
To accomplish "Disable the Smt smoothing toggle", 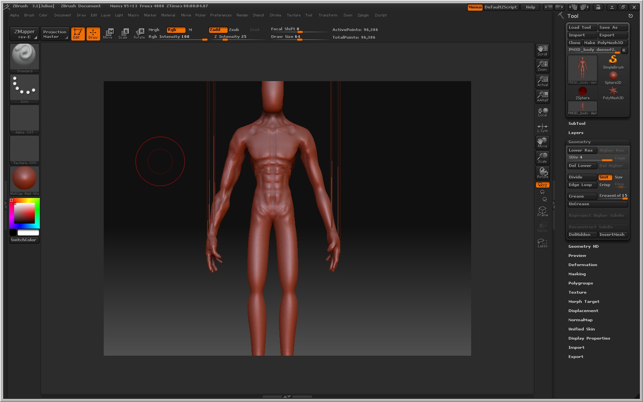I will 605,177.
